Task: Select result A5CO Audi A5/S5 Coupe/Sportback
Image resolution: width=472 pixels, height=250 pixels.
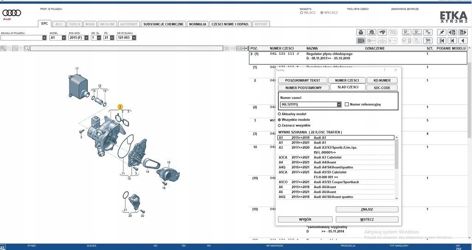Action: point(336,182)
